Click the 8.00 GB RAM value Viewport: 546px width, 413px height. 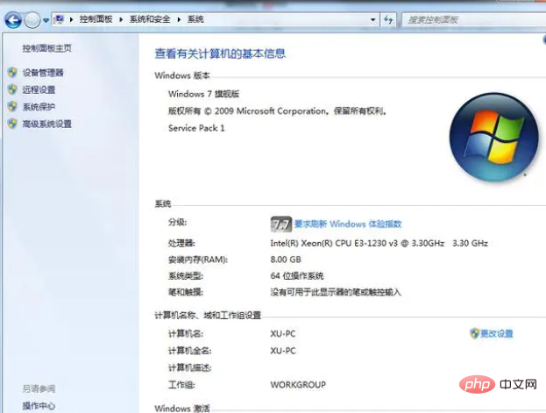point(286,260)
